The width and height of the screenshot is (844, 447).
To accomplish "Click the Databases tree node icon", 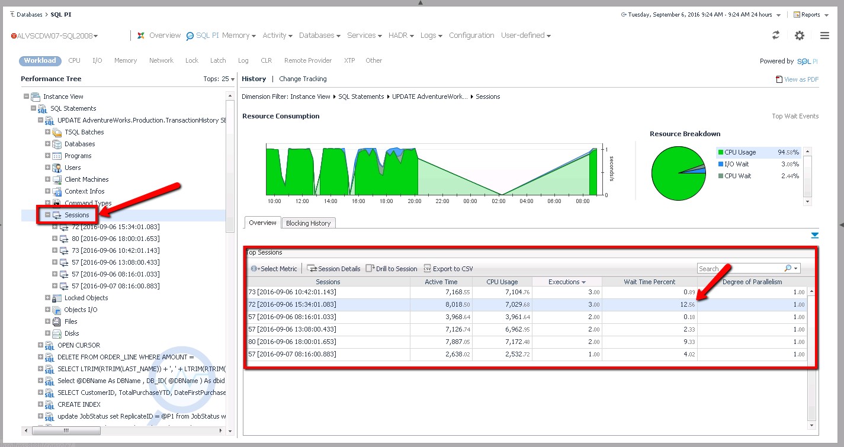I will pyautogui.click(x=57, y=144).
